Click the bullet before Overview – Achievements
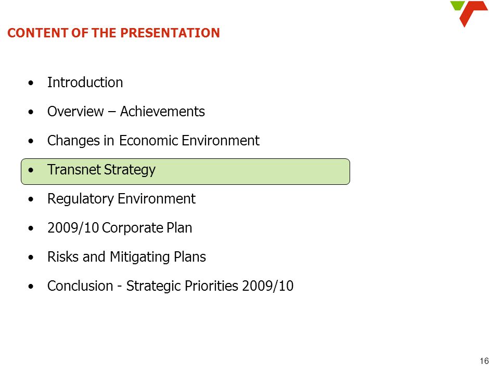Screen dimensions: 489x366 [30, 112]
